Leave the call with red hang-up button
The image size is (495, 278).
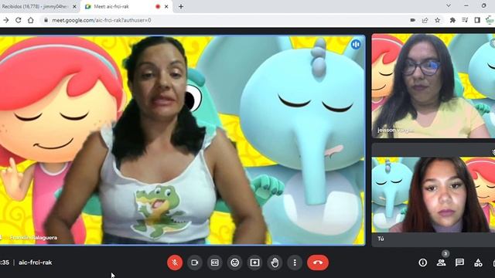(318, 263)
